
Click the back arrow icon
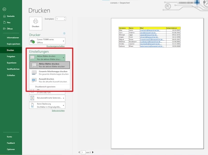tap(4, 10)
